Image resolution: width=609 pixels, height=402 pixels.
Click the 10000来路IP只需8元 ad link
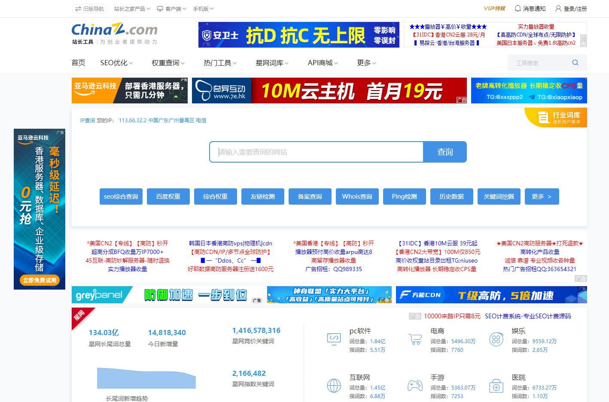coord(452,316)
